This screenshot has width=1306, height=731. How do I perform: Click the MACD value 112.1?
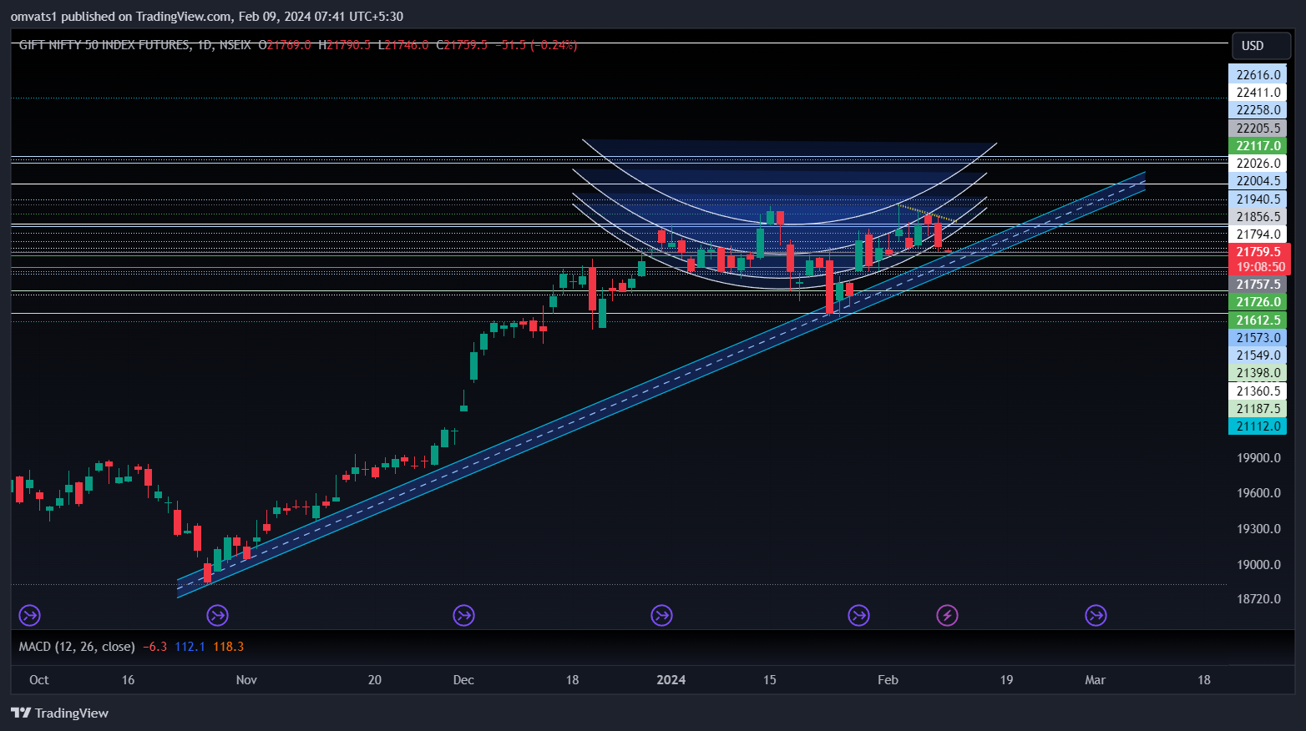190,647
